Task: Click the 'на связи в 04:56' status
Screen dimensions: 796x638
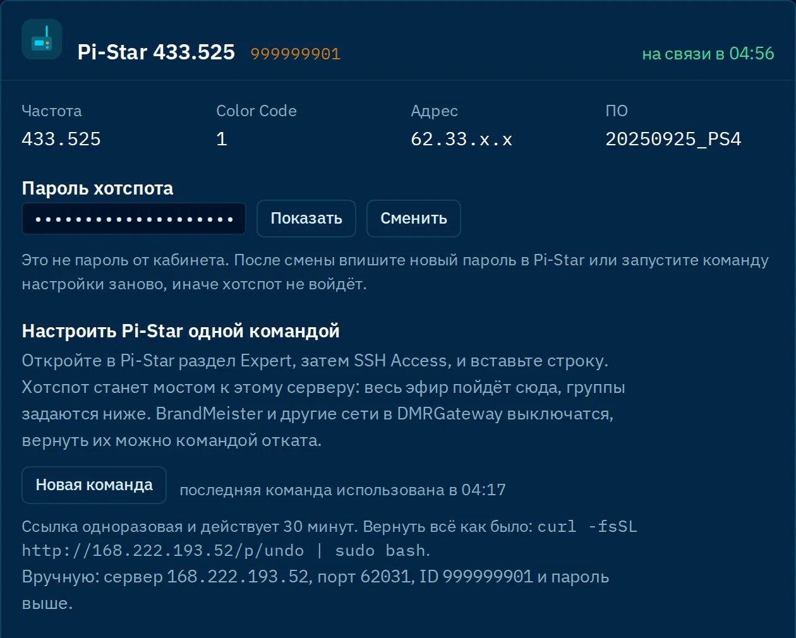Action: (x=708, y=54)
